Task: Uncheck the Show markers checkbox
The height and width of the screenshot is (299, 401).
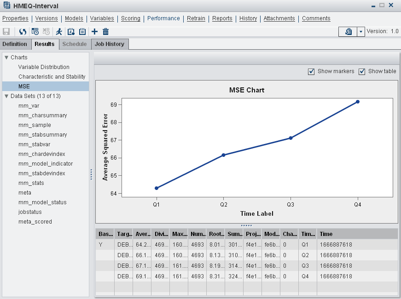Action: coord(312,71)
